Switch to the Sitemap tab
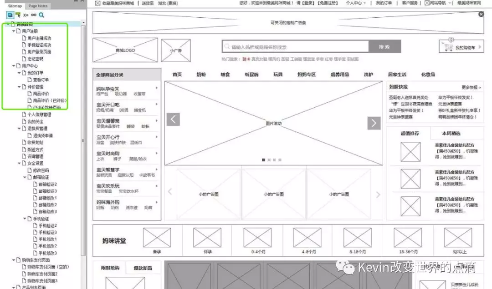This screenshot has height=289, width=492. click(x=15, y=6)
